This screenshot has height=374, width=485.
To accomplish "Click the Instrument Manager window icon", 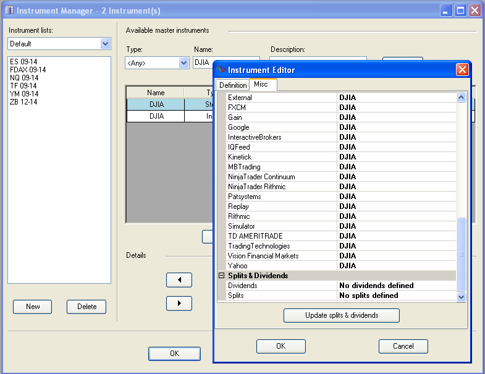I will pyautogui.click(x=9, y=11).
